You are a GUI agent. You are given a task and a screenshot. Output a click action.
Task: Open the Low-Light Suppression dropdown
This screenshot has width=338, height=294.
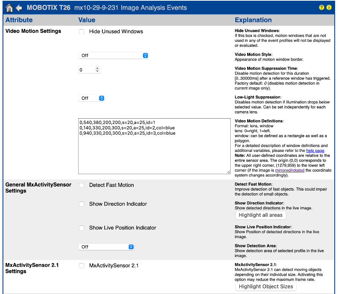(x=92, y=98)
